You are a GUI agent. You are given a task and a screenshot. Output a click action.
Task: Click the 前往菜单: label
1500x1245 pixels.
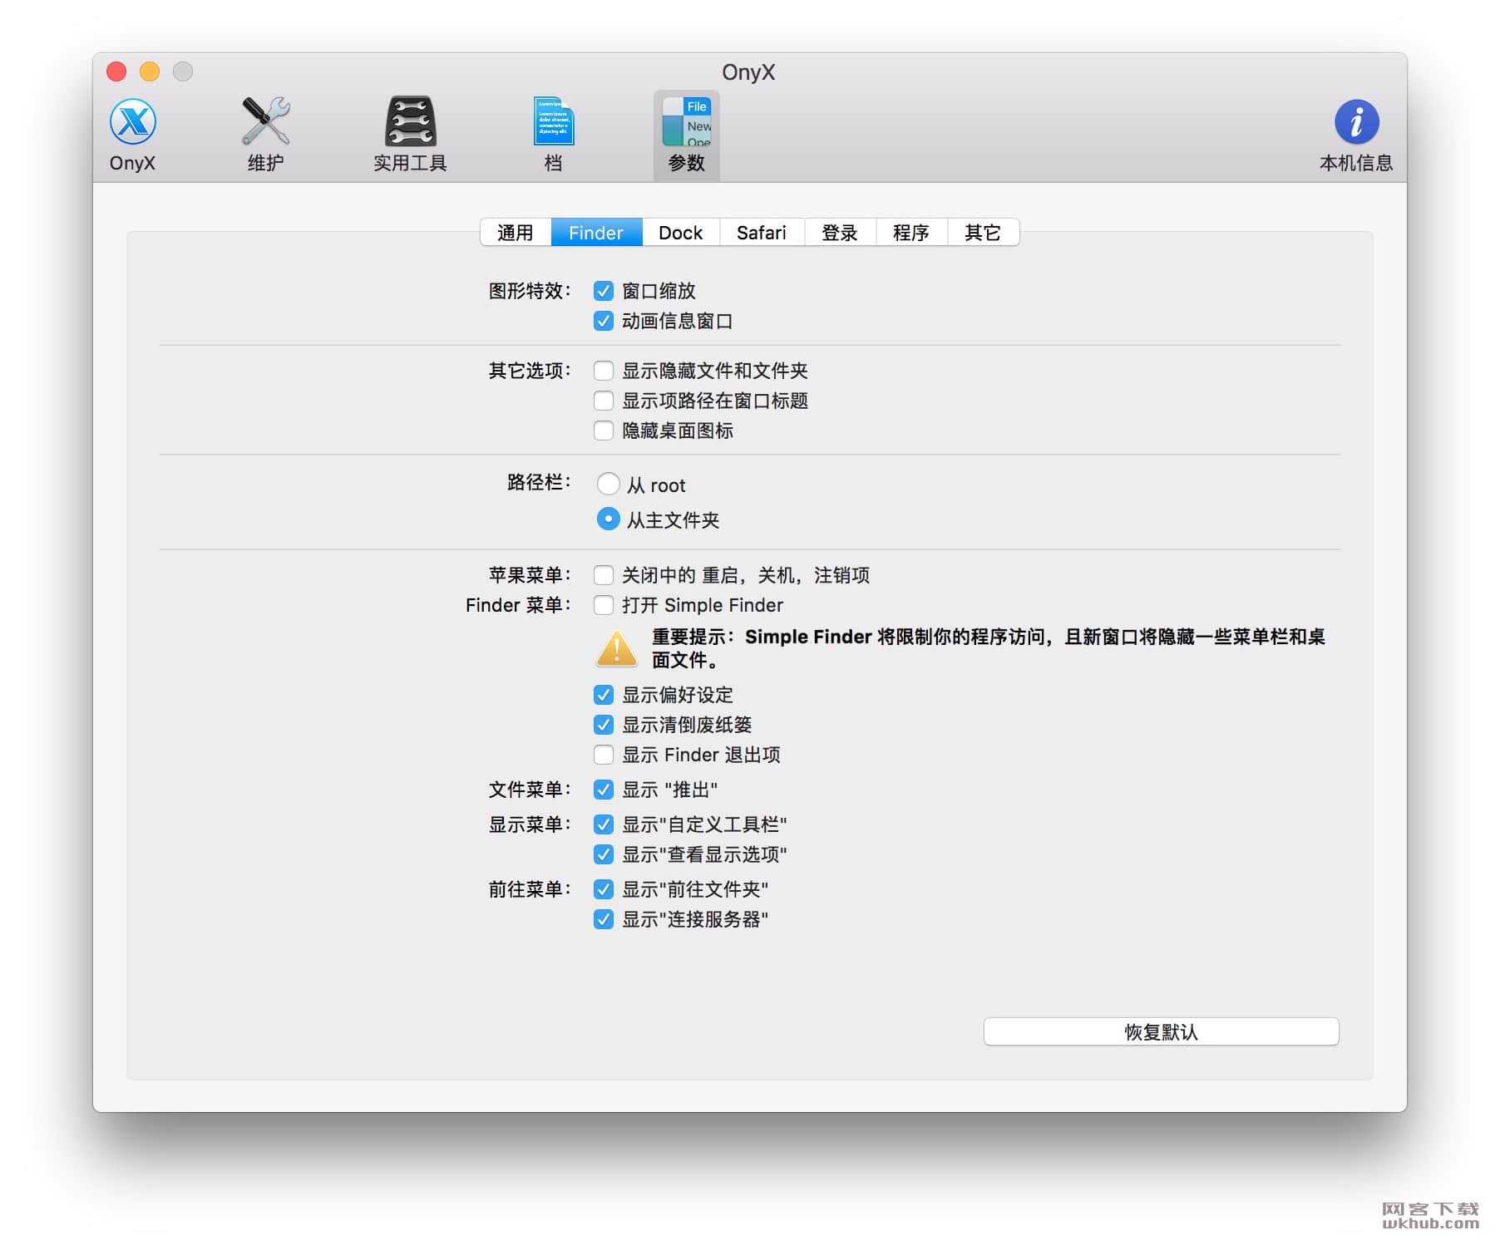(x=530, y=889)
